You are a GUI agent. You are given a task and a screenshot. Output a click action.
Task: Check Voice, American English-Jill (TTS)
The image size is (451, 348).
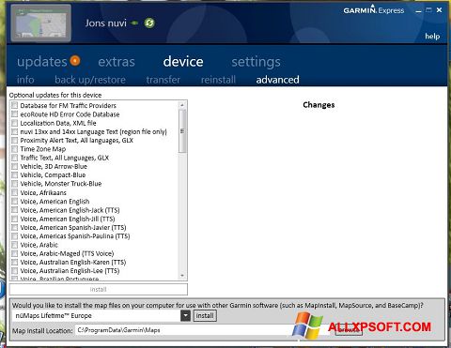pyautogui.click(x=15, y=219)
